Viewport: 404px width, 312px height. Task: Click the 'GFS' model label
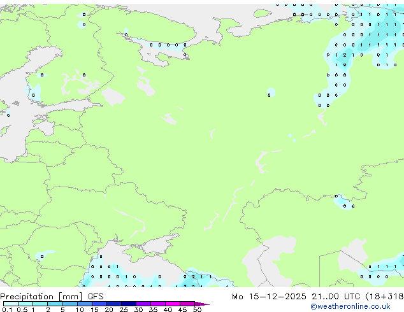tap(96, 297)
